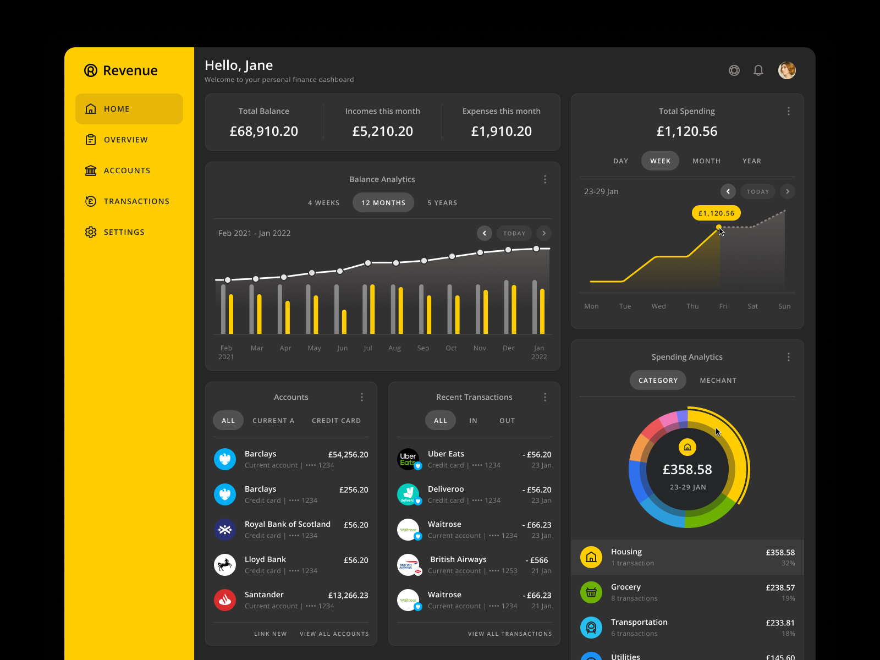Image resolution: width=880 pixels, height=660 pixels.
Task: Open the help lifebuoy icon
Action: (x=734, y=70)
